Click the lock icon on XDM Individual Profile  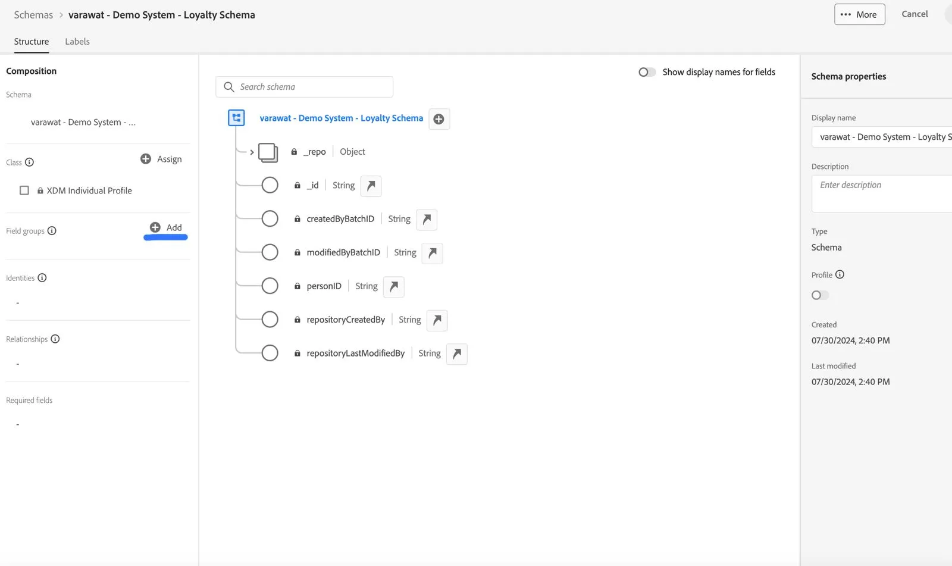click(40, 191)
